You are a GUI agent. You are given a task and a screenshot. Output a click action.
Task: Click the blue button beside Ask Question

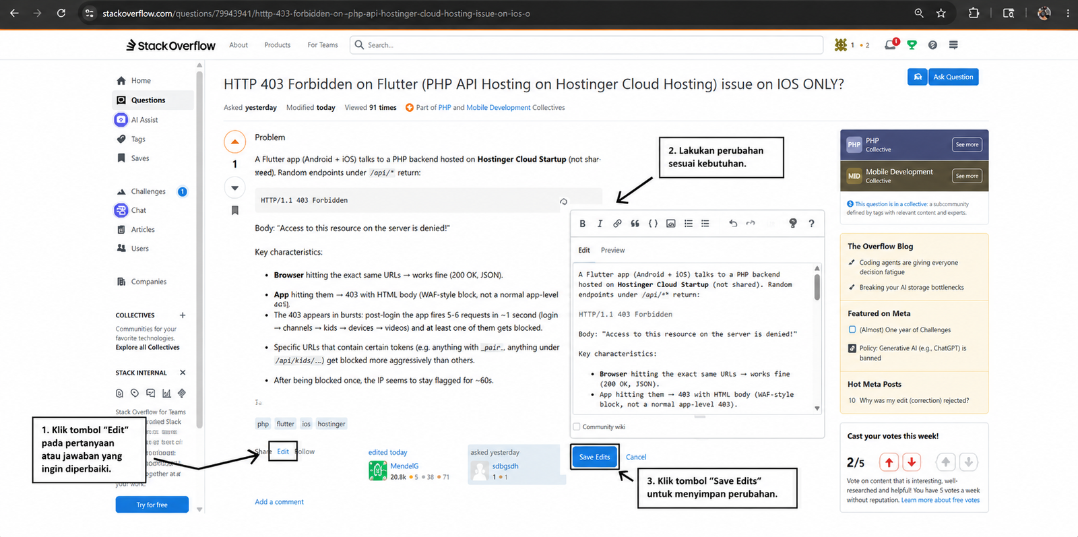click(x=918, y=77)
